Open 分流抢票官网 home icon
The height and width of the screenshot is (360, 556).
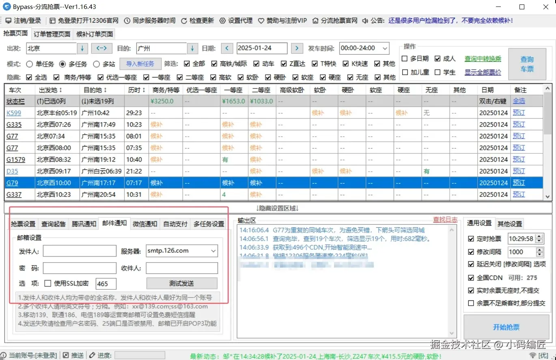point(315,21)
